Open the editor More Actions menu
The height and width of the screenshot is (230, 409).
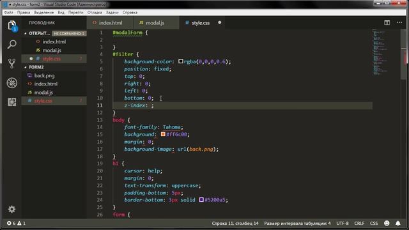pos(399,23)
